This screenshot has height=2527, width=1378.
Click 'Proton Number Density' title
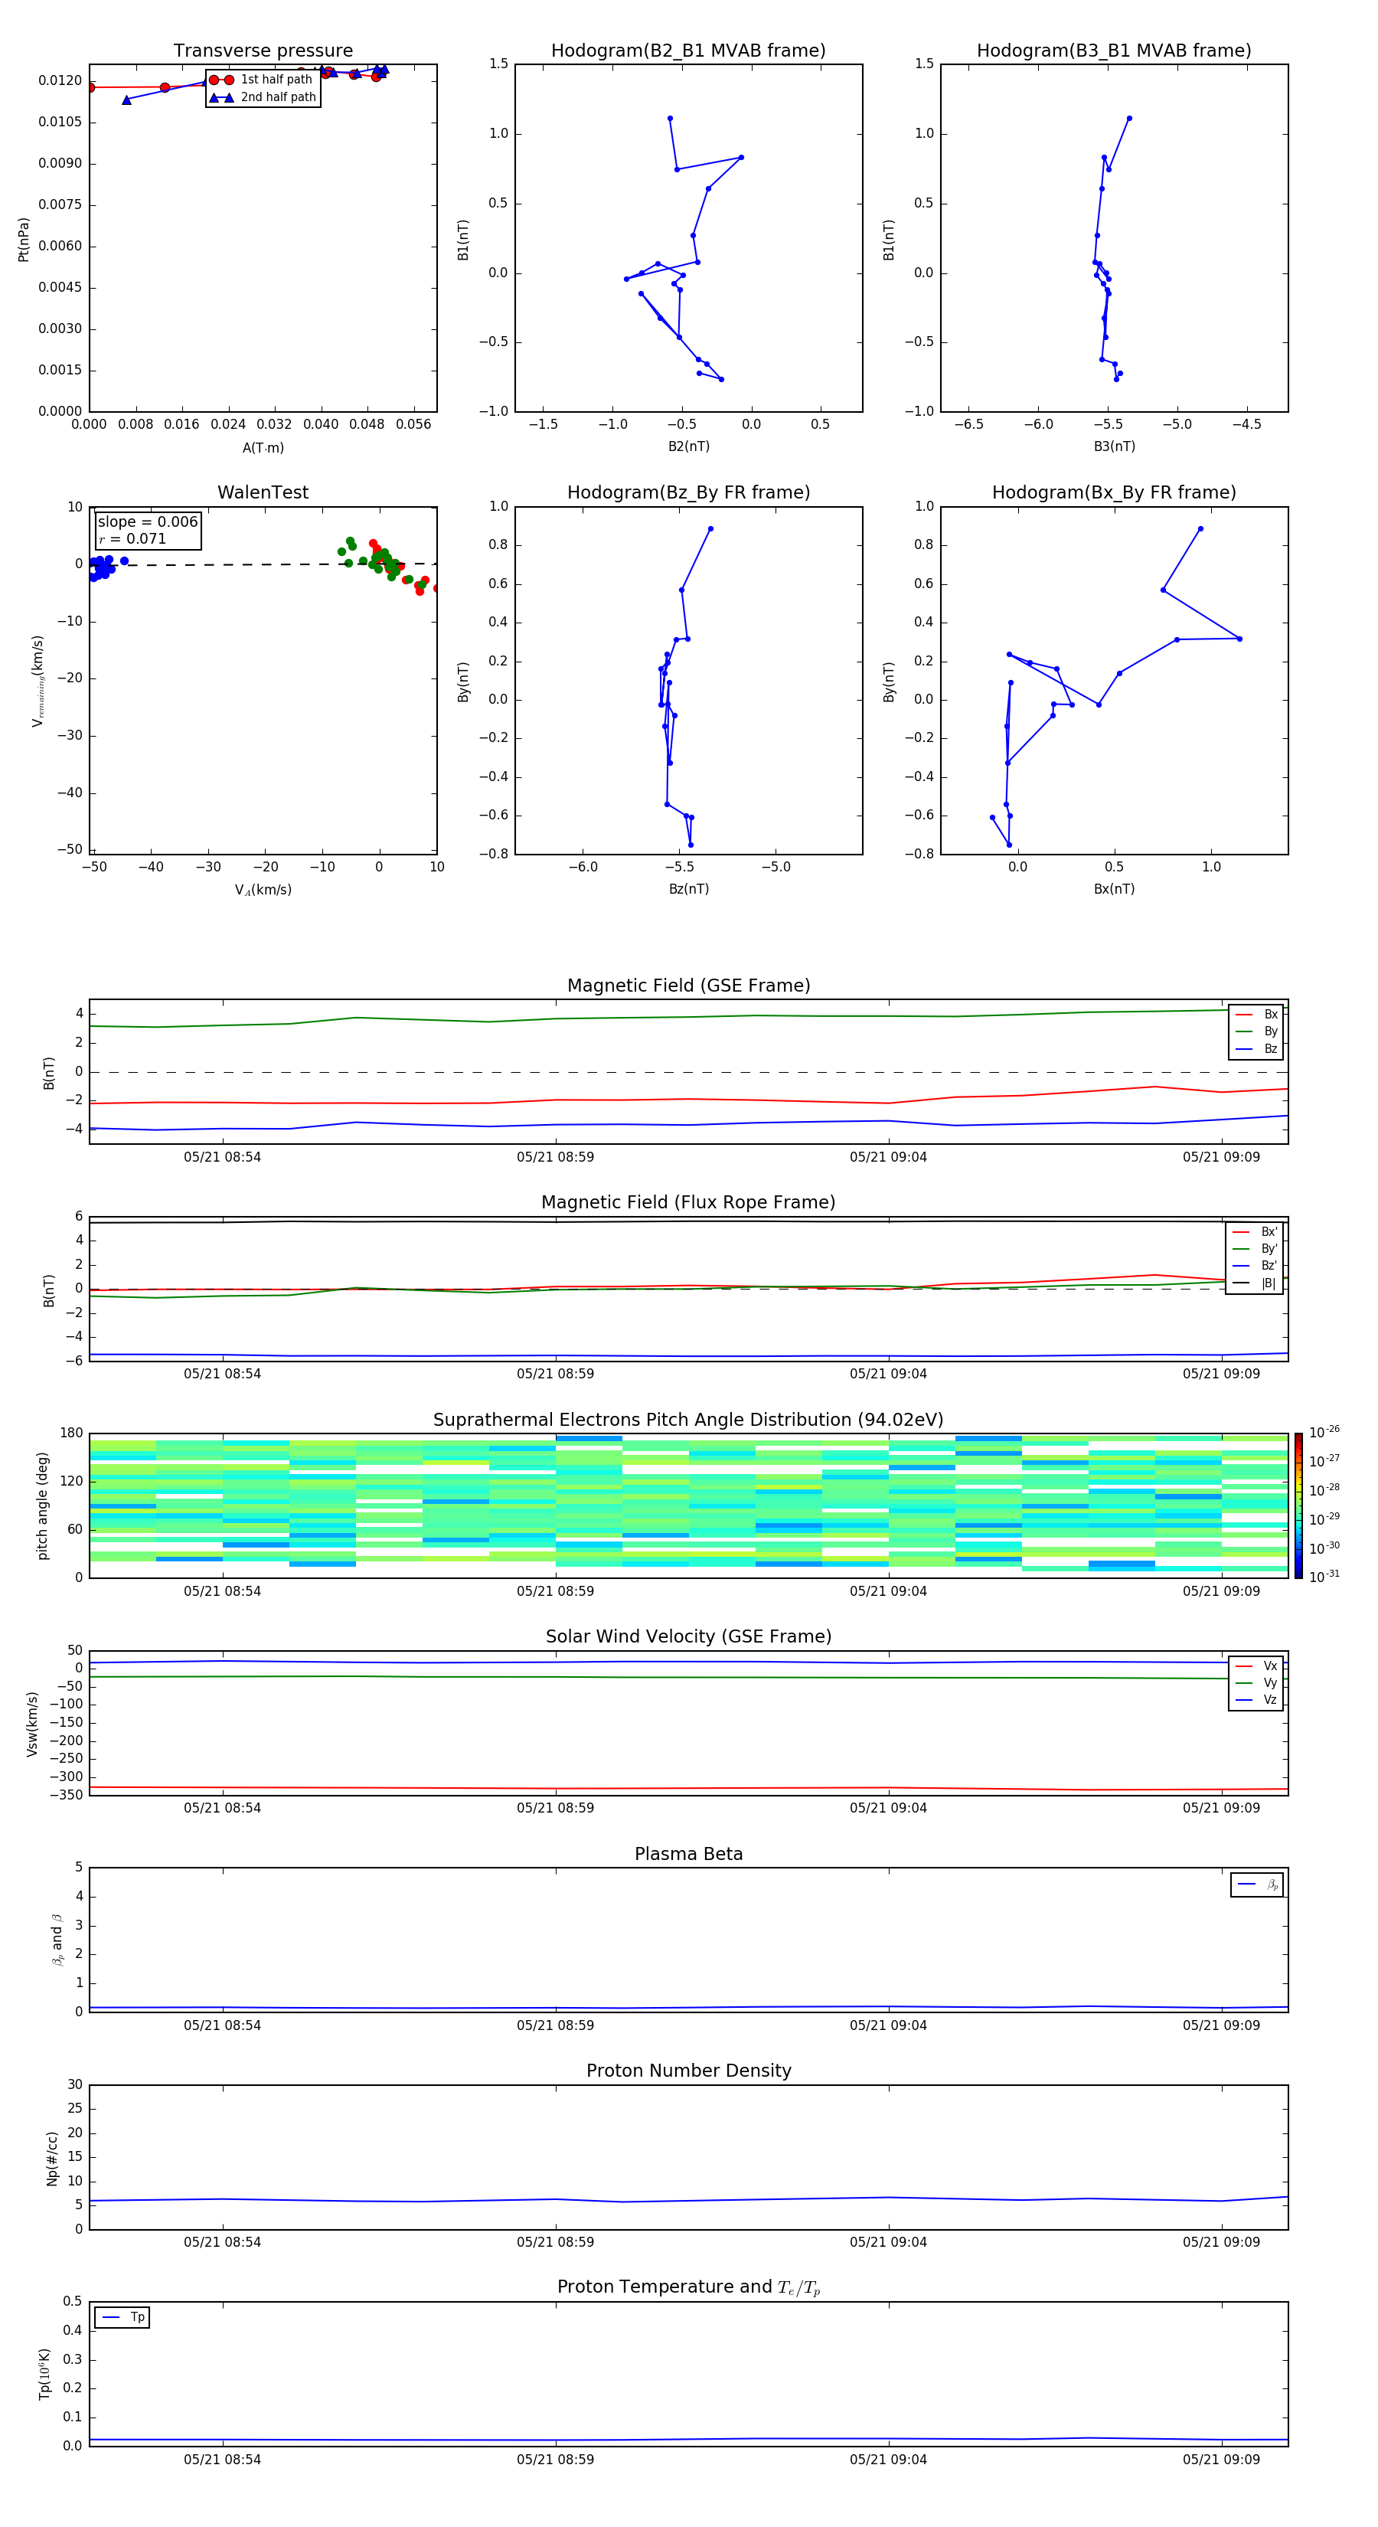688,2072
